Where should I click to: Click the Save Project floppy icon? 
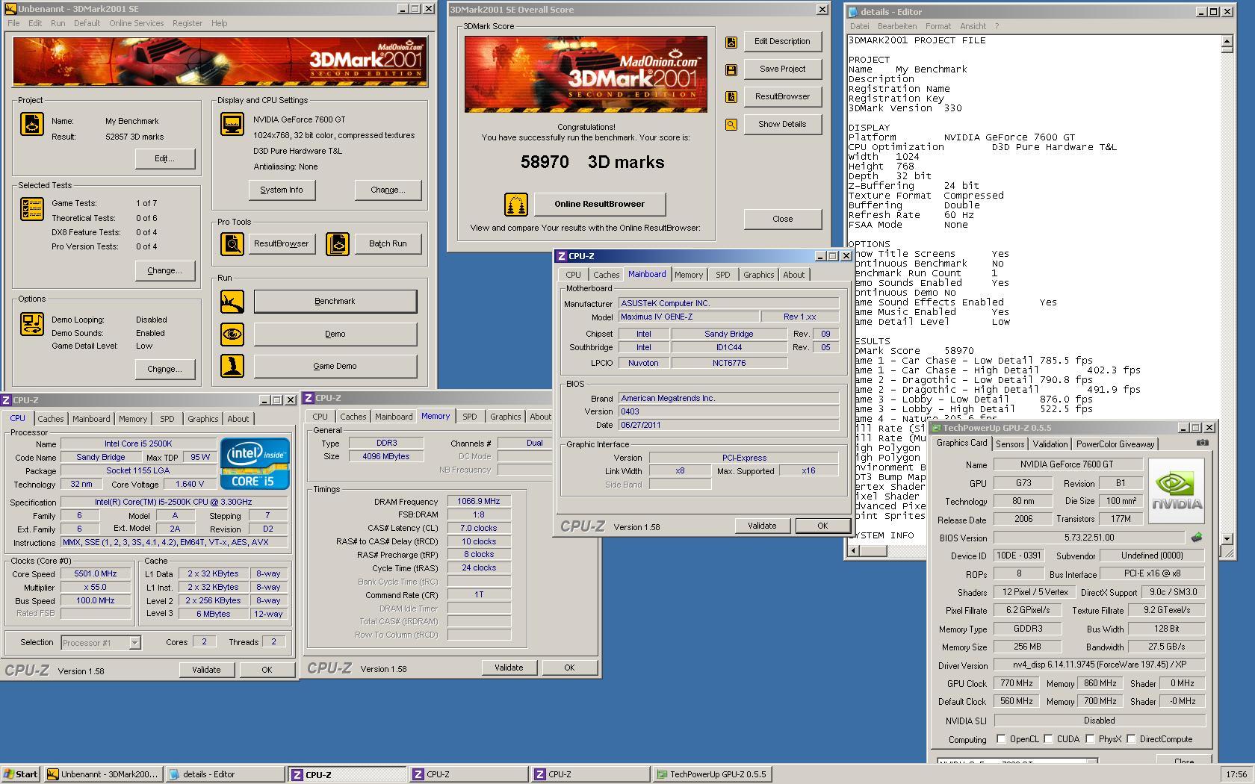tap(731, 69)
